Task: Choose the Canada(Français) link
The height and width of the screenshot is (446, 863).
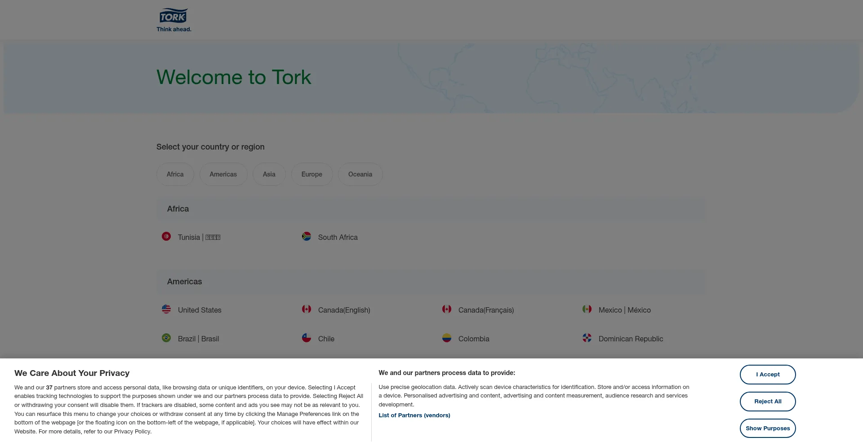Action: pyautogui.click(x=486, y=310)
